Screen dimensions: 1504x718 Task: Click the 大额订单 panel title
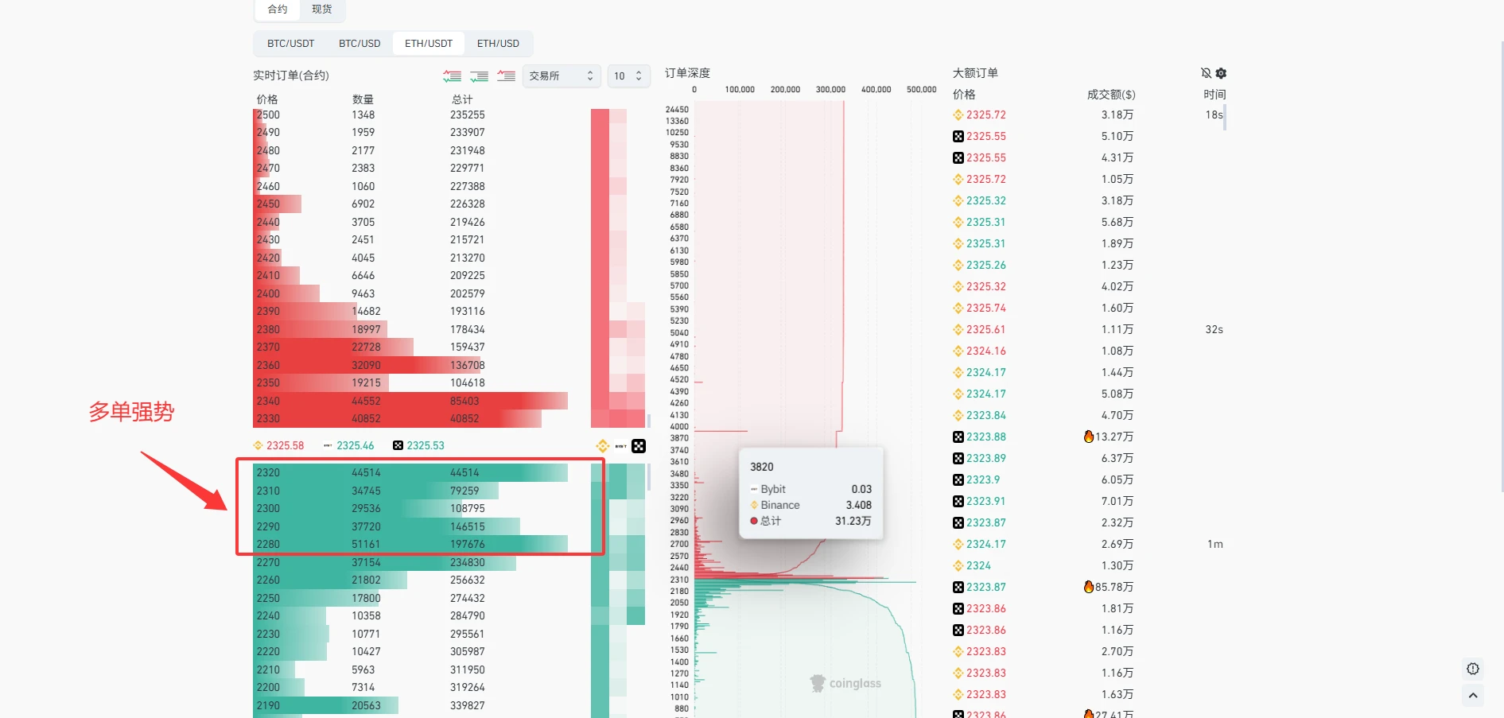pyautogui.click(x=975, y=73)
